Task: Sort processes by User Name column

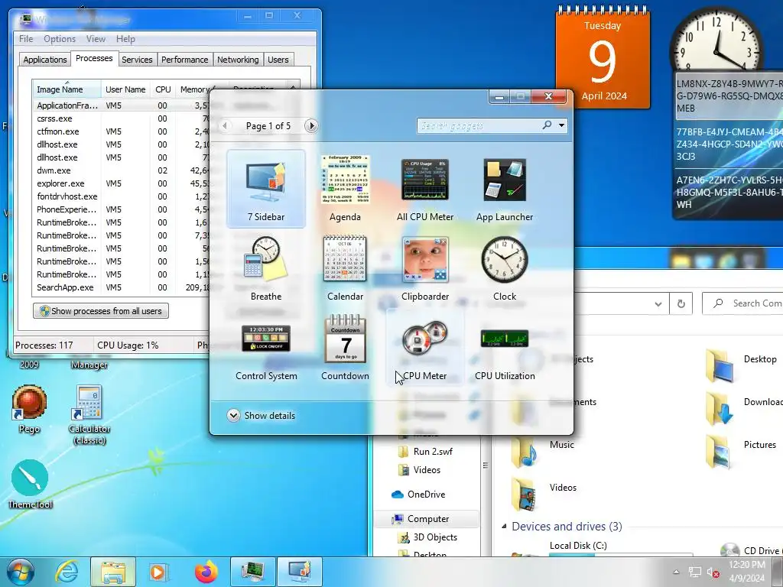Action: coord(125,89)
